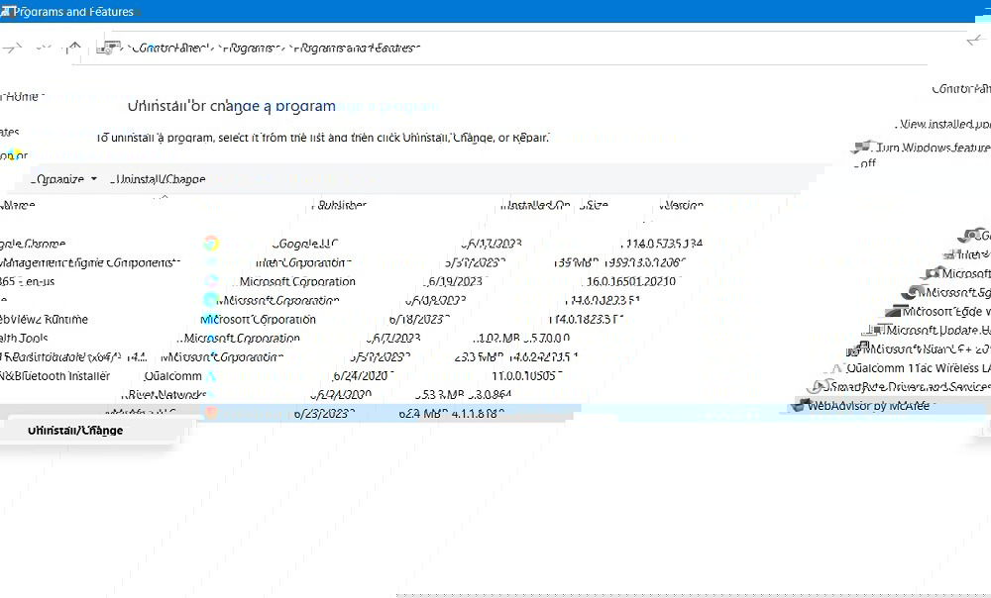Viewport: 991px width, 598px height.
Task: Click the Google LLC publisher cell
Action: (x=308, y=244)
